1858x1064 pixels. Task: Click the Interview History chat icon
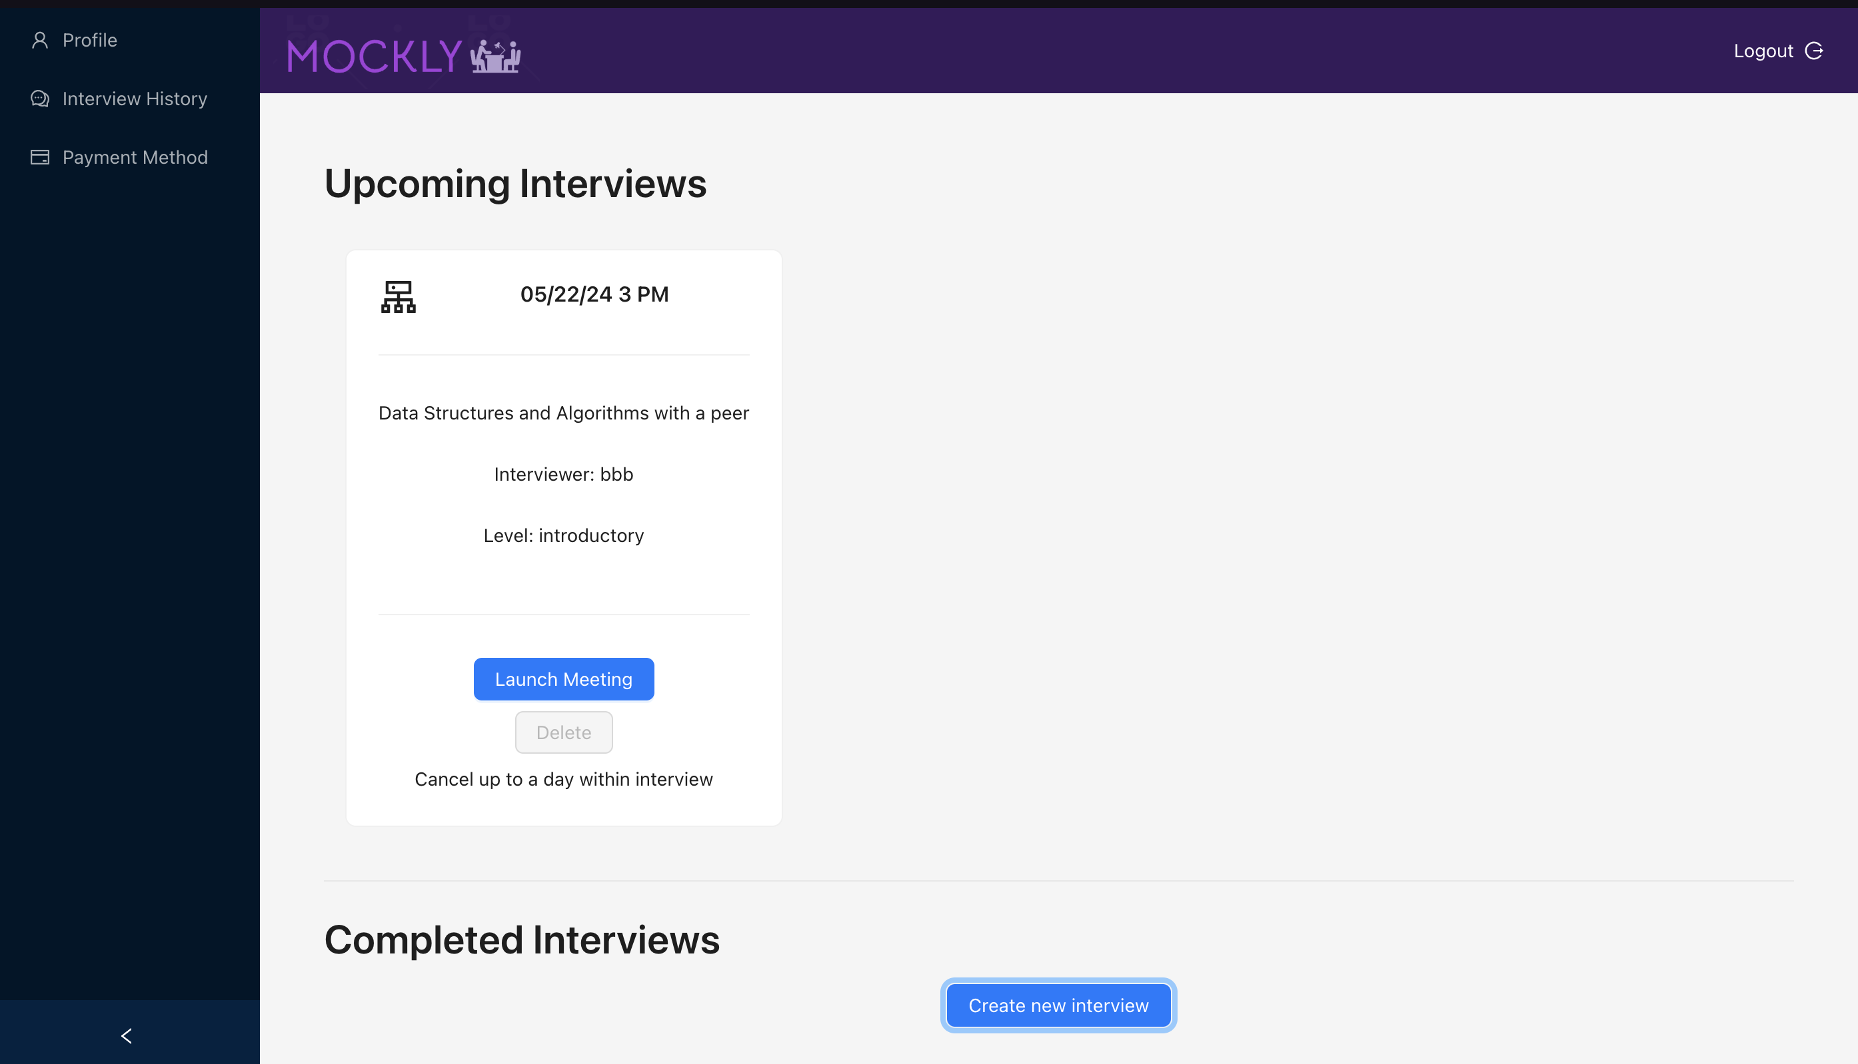click(x=39, y=99)
